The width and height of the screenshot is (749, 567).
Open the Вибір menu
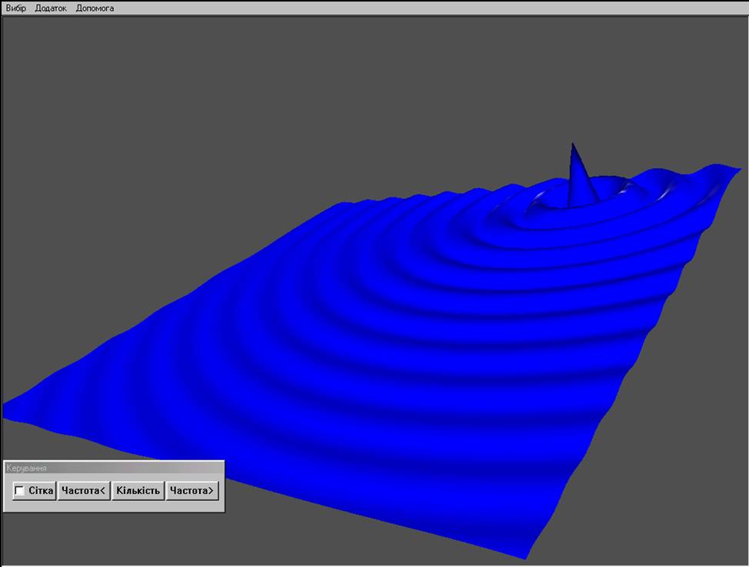pos(15,8)
